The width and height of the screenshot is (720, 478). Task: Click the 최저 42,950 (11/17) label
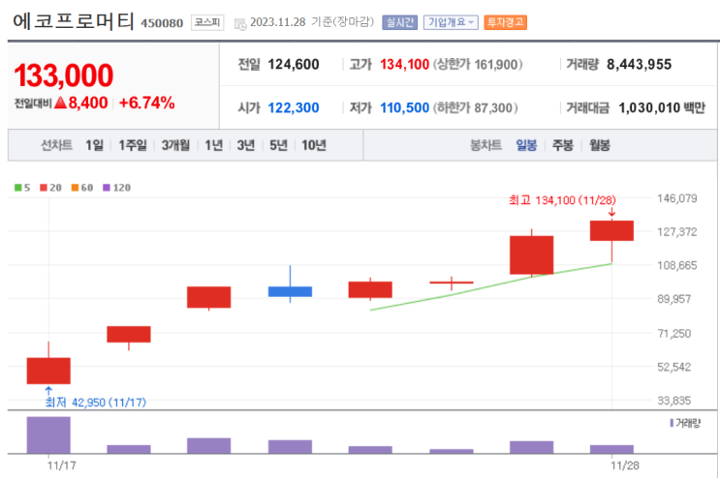tap(96, 403)
